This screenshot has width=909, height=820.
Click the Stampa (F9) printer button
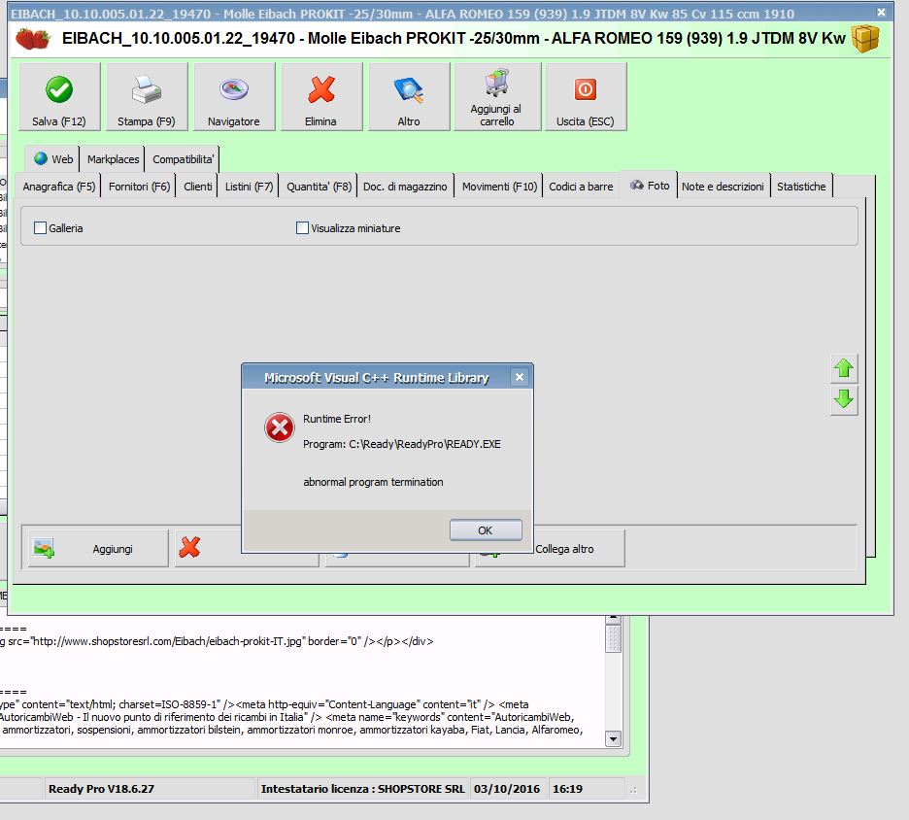coord(147,97)
